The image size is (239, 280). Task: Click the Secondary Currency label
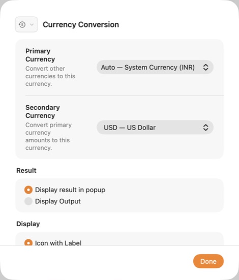43,111
